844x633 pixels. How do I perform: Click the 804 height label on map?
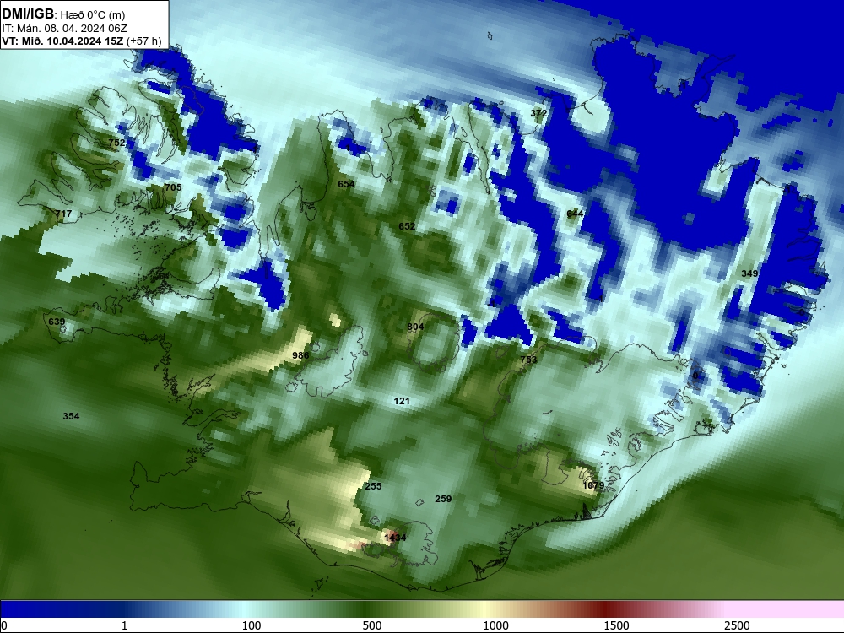[x=415, y=327]
